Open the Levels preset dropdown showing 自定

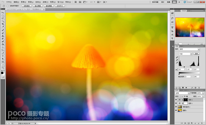pos(190,49)
